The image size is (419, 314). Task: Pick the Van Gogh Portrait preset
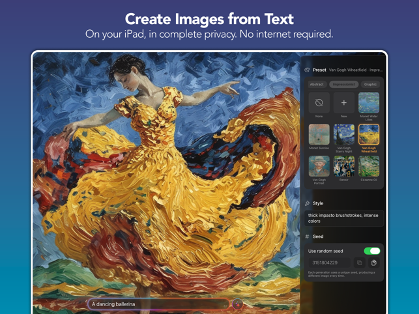tap(319, 166)
